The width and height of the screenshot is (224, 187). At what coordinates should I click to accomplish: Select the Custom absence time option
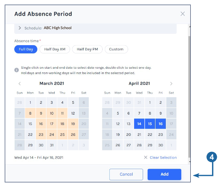click(116, 49)
